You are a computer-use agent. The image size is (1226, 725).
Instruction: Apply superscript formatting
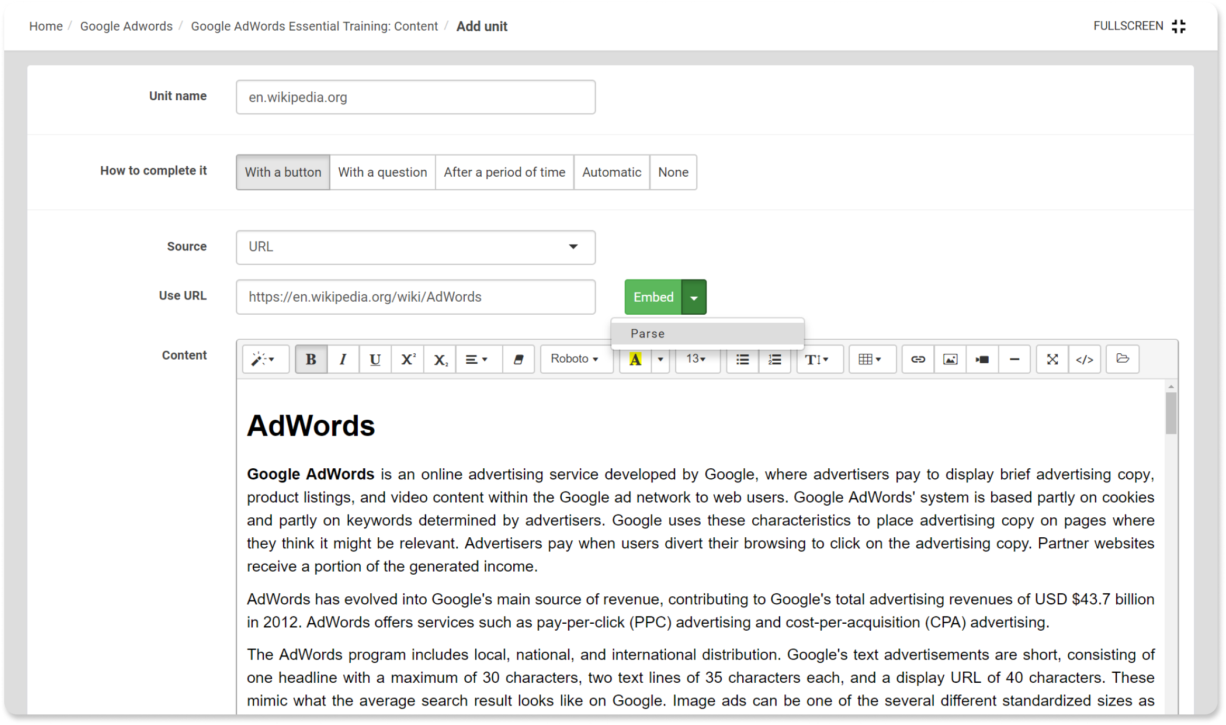click(x=408, y=359)
